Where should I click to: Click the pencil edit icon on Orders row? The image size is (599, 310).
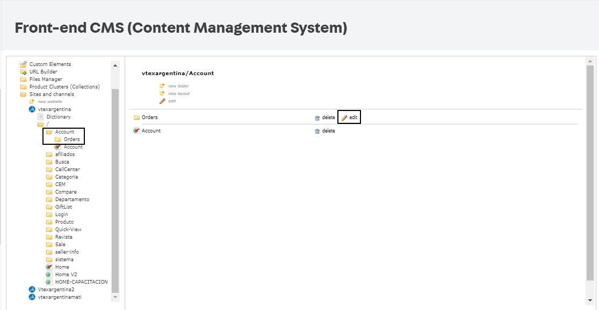(344, 117)
